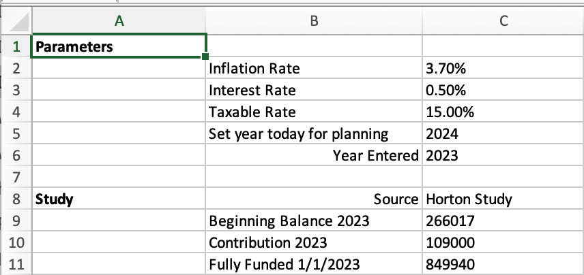
Task: Click the 849940 fully funded cell
Action: pos(503,265)
